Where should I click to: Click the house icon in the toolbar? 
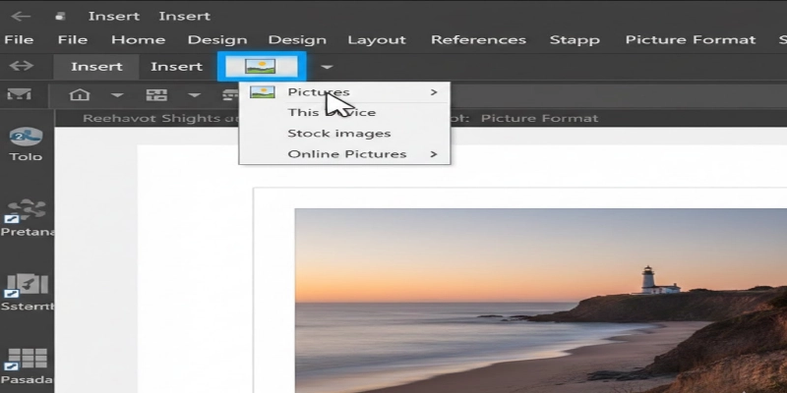[81, 95]
